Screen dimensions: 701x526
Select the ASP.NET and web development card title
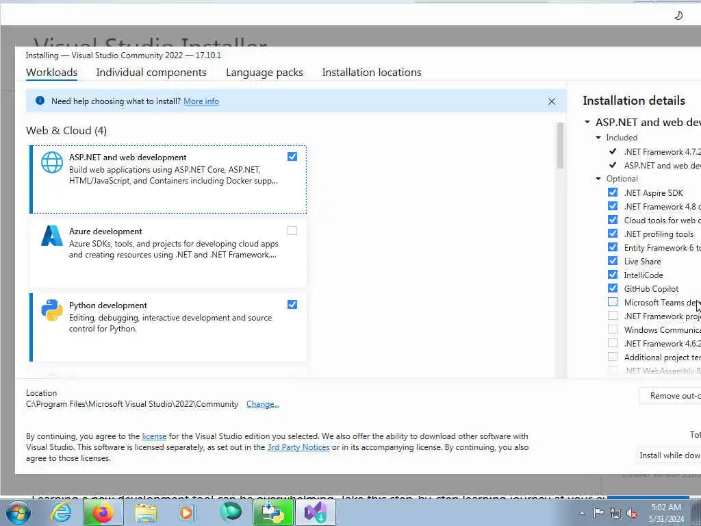pyautogui.click(x=128, y=158)
